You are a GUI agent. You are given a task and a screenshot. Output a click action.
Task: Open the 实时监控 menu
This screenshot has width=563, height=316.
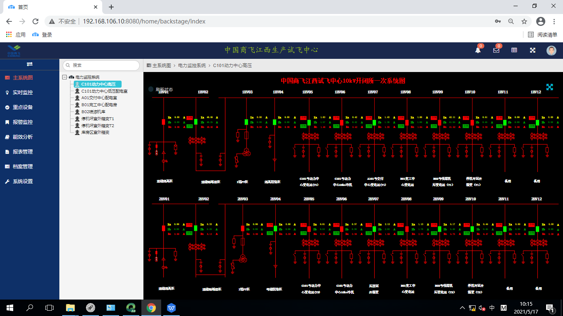[x=23, y=93]
